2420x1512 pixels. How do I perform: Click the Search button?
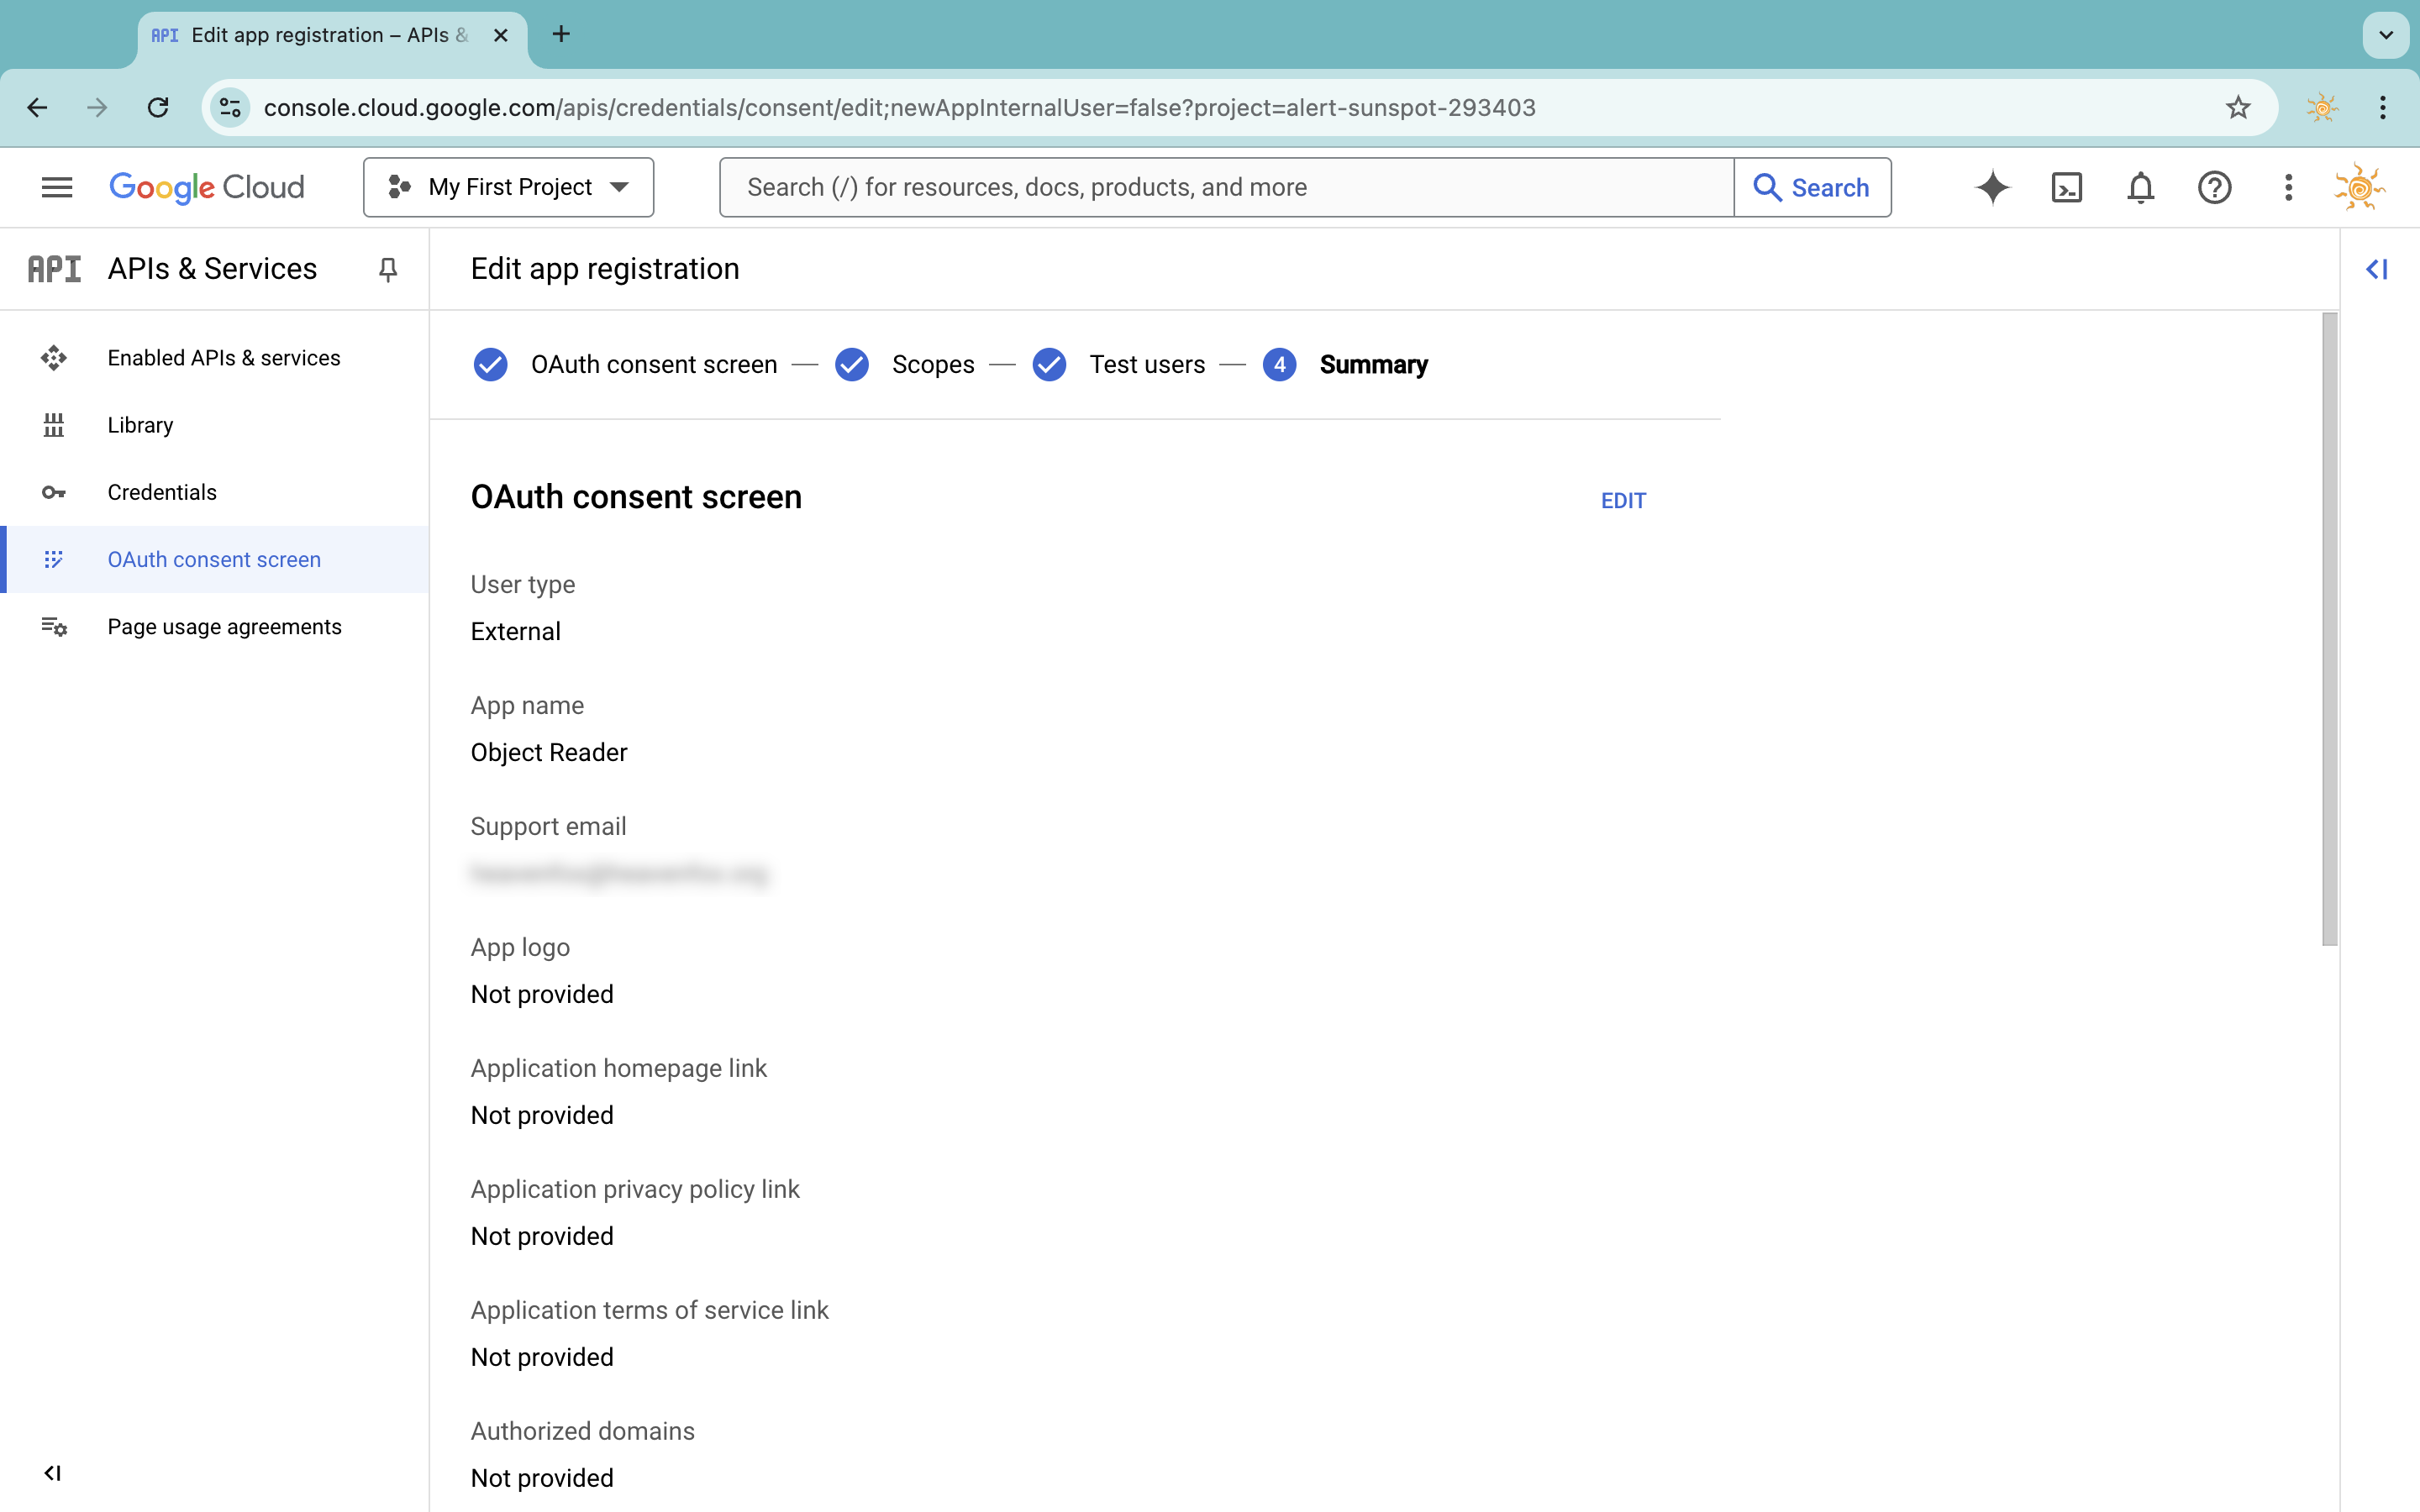pyautogui.click(x=1812, y=187)
